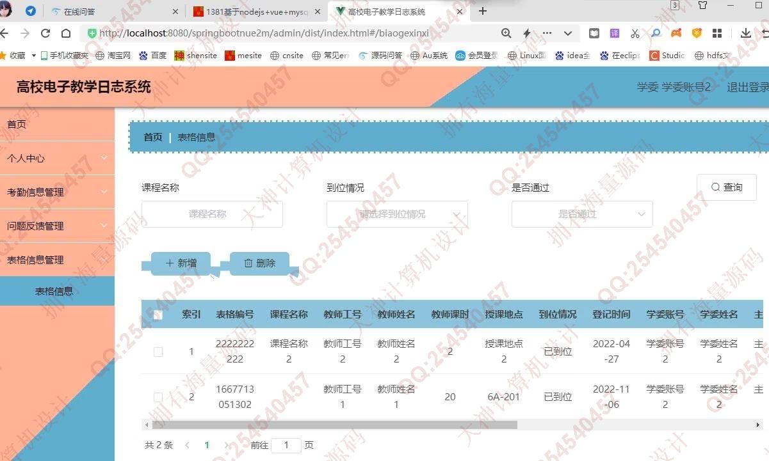The image size is (769, 461).
Task: Open the 百度 bookmark
Action: (153, 56)
